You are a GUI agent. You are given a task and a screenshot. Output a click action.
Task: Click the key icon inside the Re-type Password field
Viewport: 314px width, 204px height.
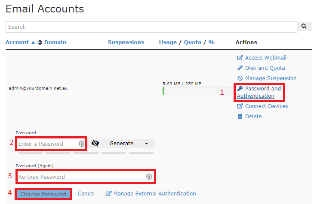click(x=149, y=177)
